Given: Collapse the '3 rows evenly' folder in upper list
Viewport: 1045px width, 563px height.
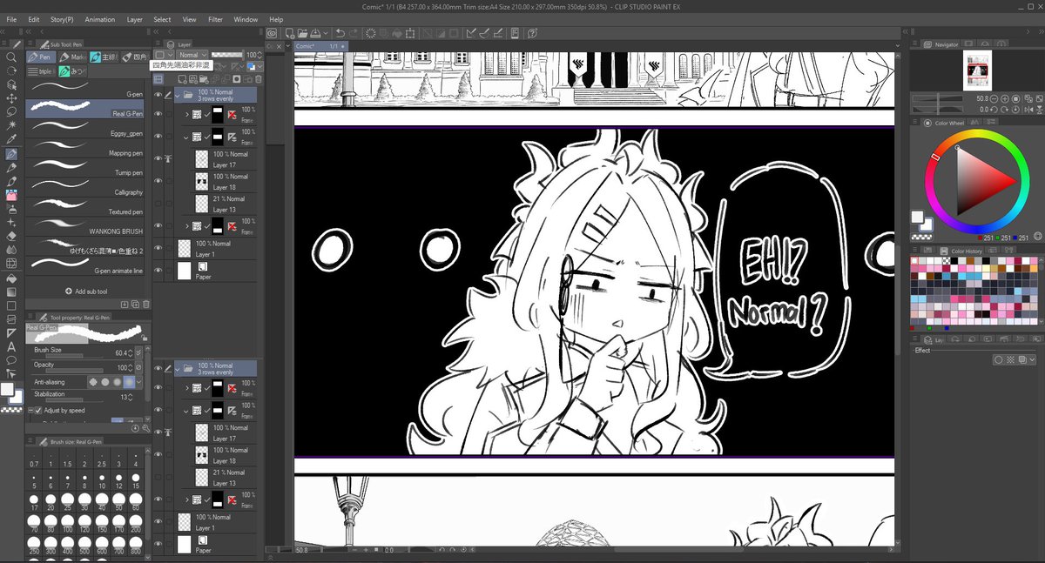Looking at the screenshot, I should [x=178, y=95].
